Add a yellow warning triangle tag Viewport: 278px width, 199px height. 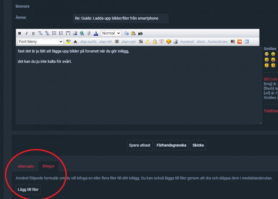coord(148,42)
